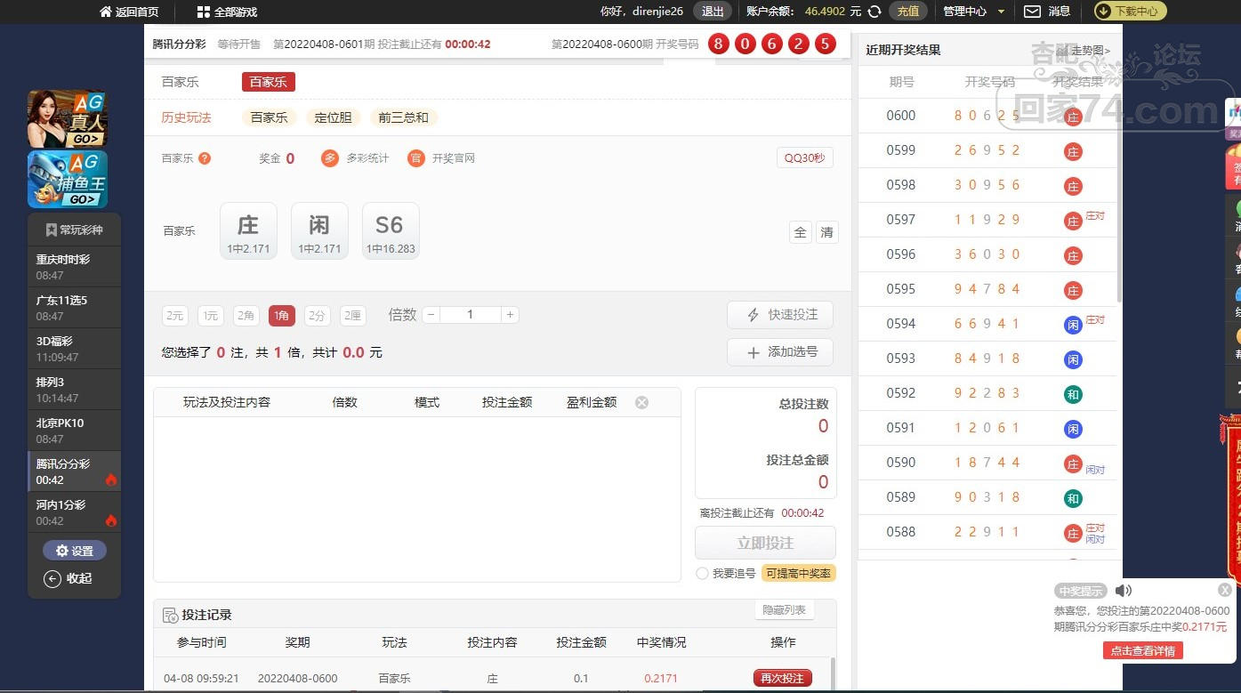Click the 添加选号 plus button
The height and width of the screenshot is (693, 1241).
780,352
